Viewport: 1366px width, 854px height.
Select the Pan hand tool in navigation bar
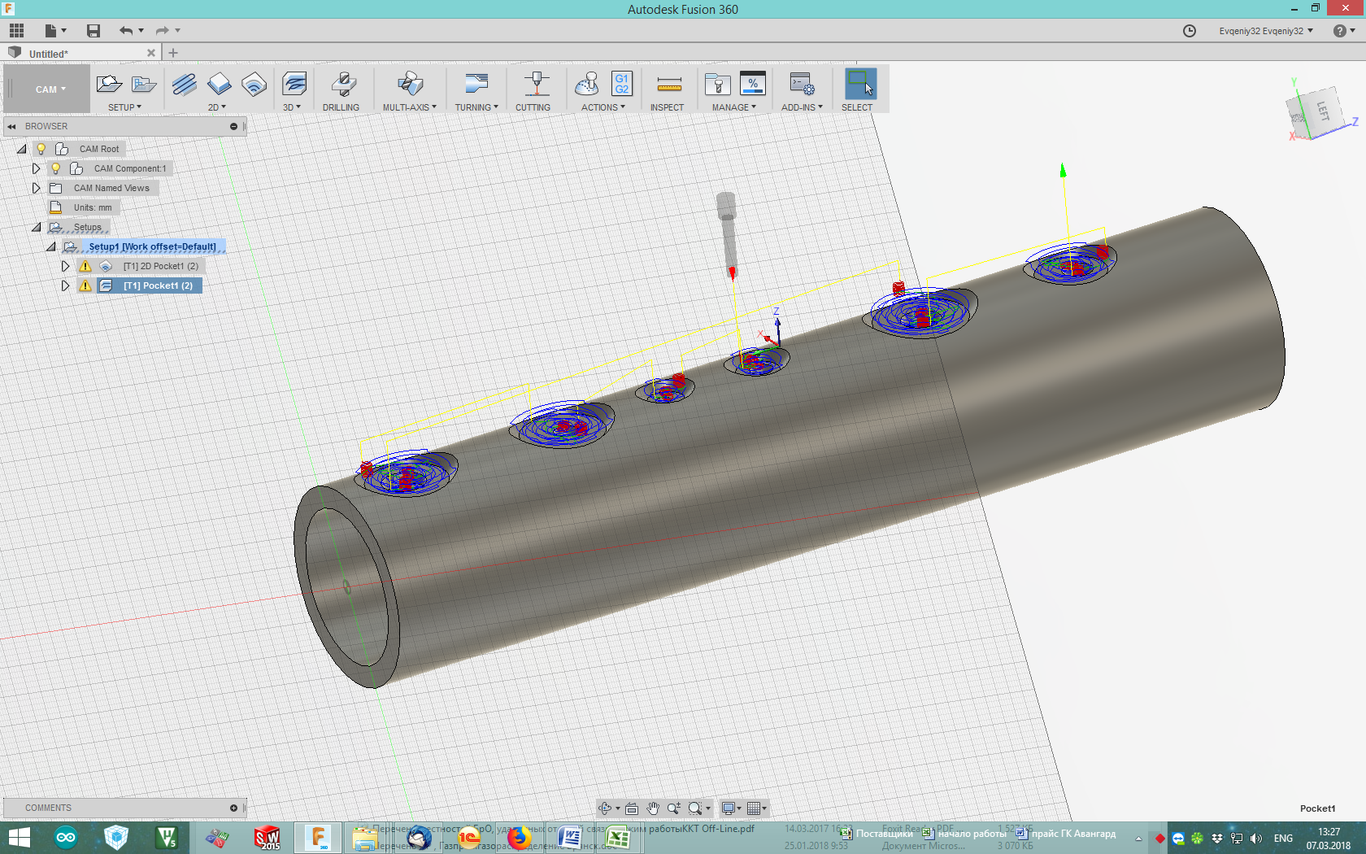[x=653, y=808]
